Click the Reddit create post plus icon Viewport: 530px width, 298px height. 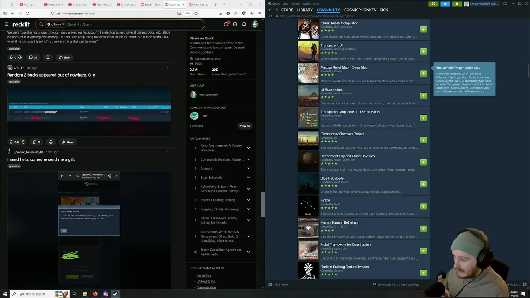click(x=235, y=24)
